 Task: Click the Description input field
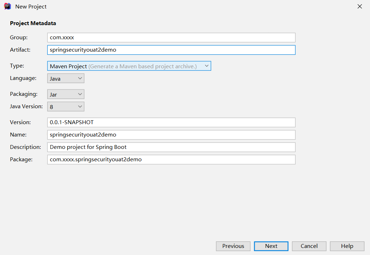click(171, 147)
